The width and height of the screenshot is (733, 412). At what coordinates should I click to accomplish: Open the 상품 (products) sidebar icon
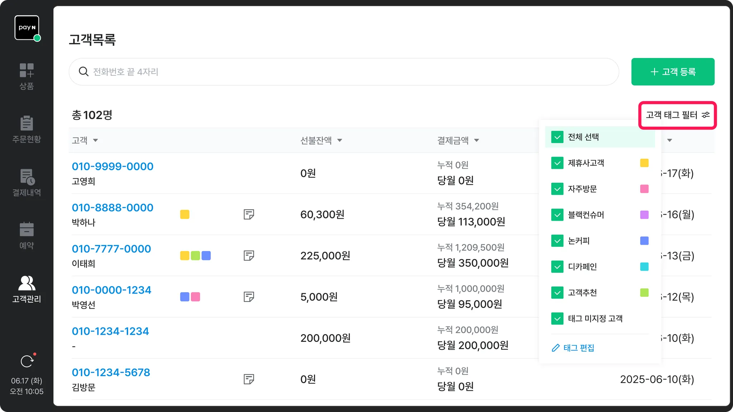click(x=26, y=70)
